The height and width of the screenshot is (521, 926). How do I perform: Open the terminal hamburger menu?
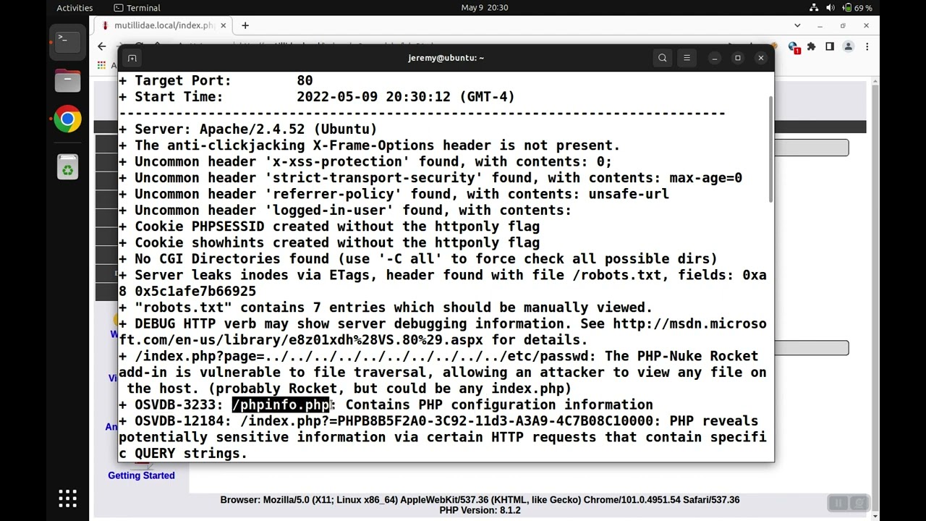(x=687, y=58)
